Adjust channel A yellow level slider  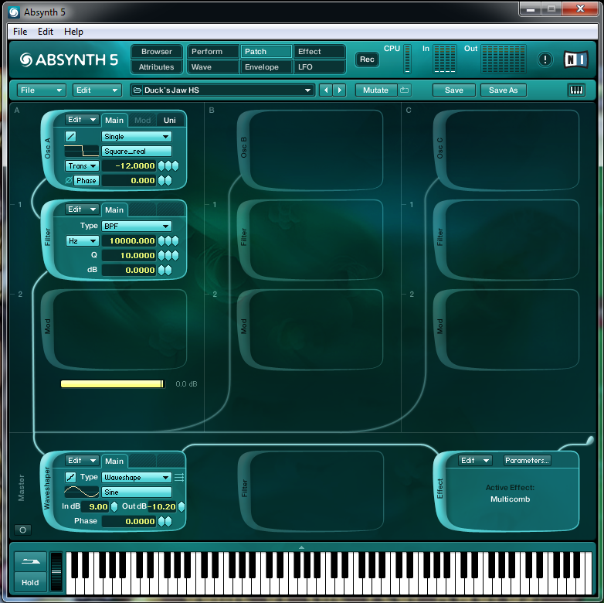pyautogui.click(x=113, y=384)
